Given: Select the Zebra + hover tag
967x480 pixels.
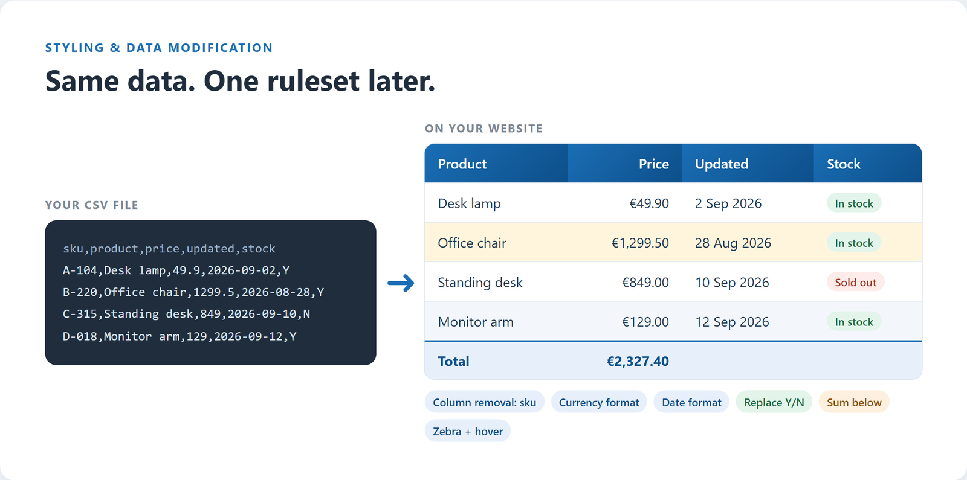Looking at the screenshot, I should 468,431.
